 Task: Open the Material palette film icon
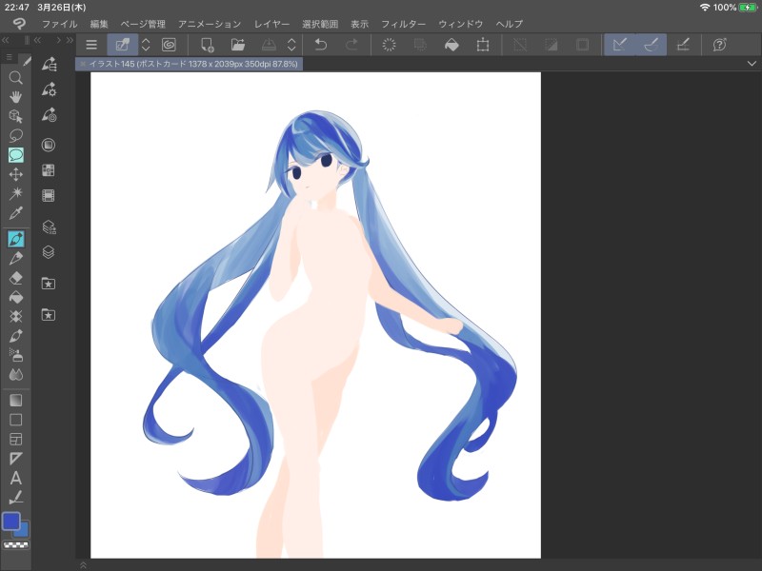(49, 196)
